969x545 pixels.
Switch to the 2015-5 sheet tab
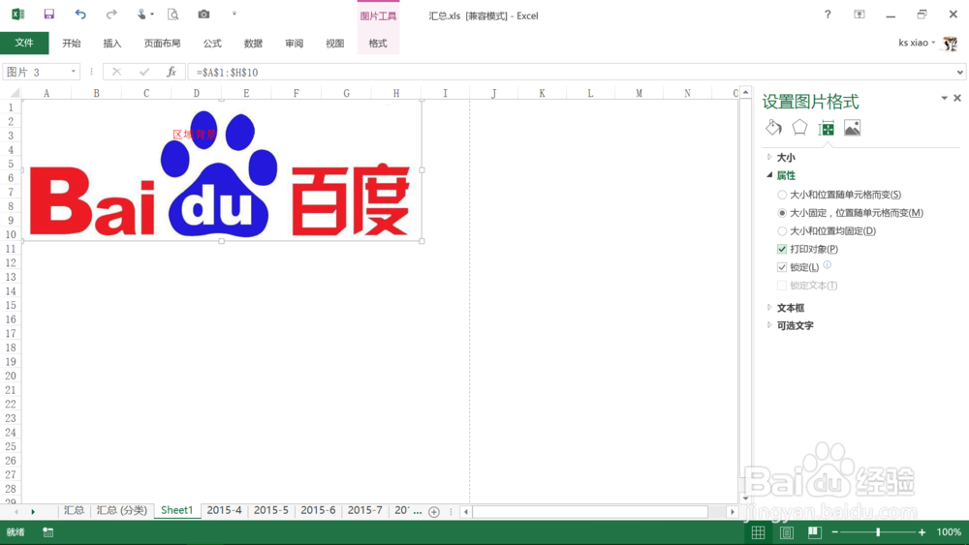pyautogui.click(x=271, y=510)
